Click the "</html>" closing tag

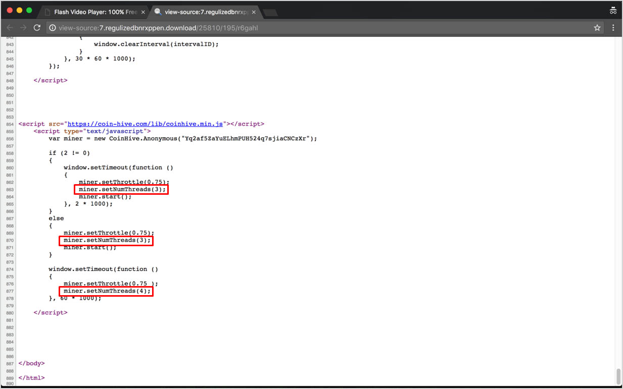point(31,378)
